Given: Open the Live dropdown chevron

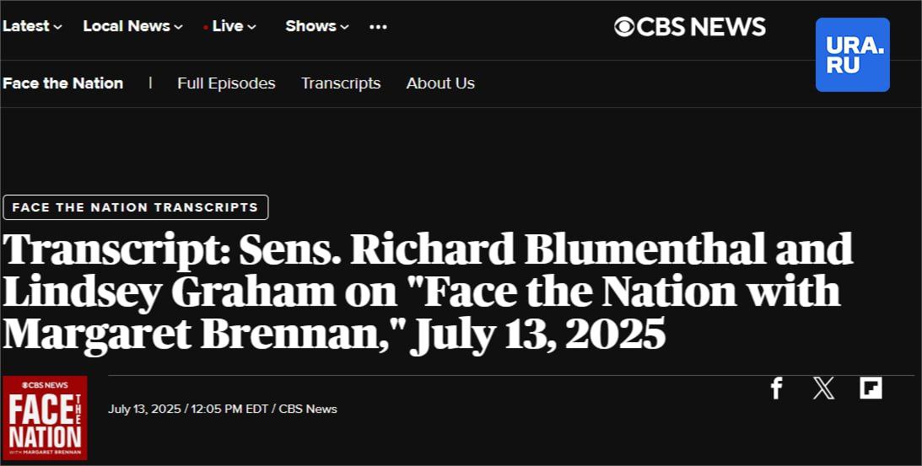Looking at the screenshot, I should click(x=251, y=27).
